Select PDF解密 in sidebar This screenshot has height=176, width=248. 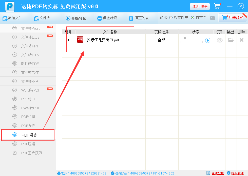click(x=28, y=135)
